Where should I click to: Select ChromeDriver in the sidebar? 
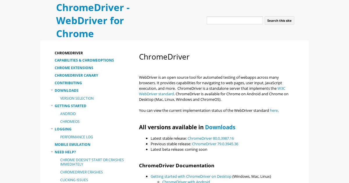pyautogui.click(x=69, y=53)
